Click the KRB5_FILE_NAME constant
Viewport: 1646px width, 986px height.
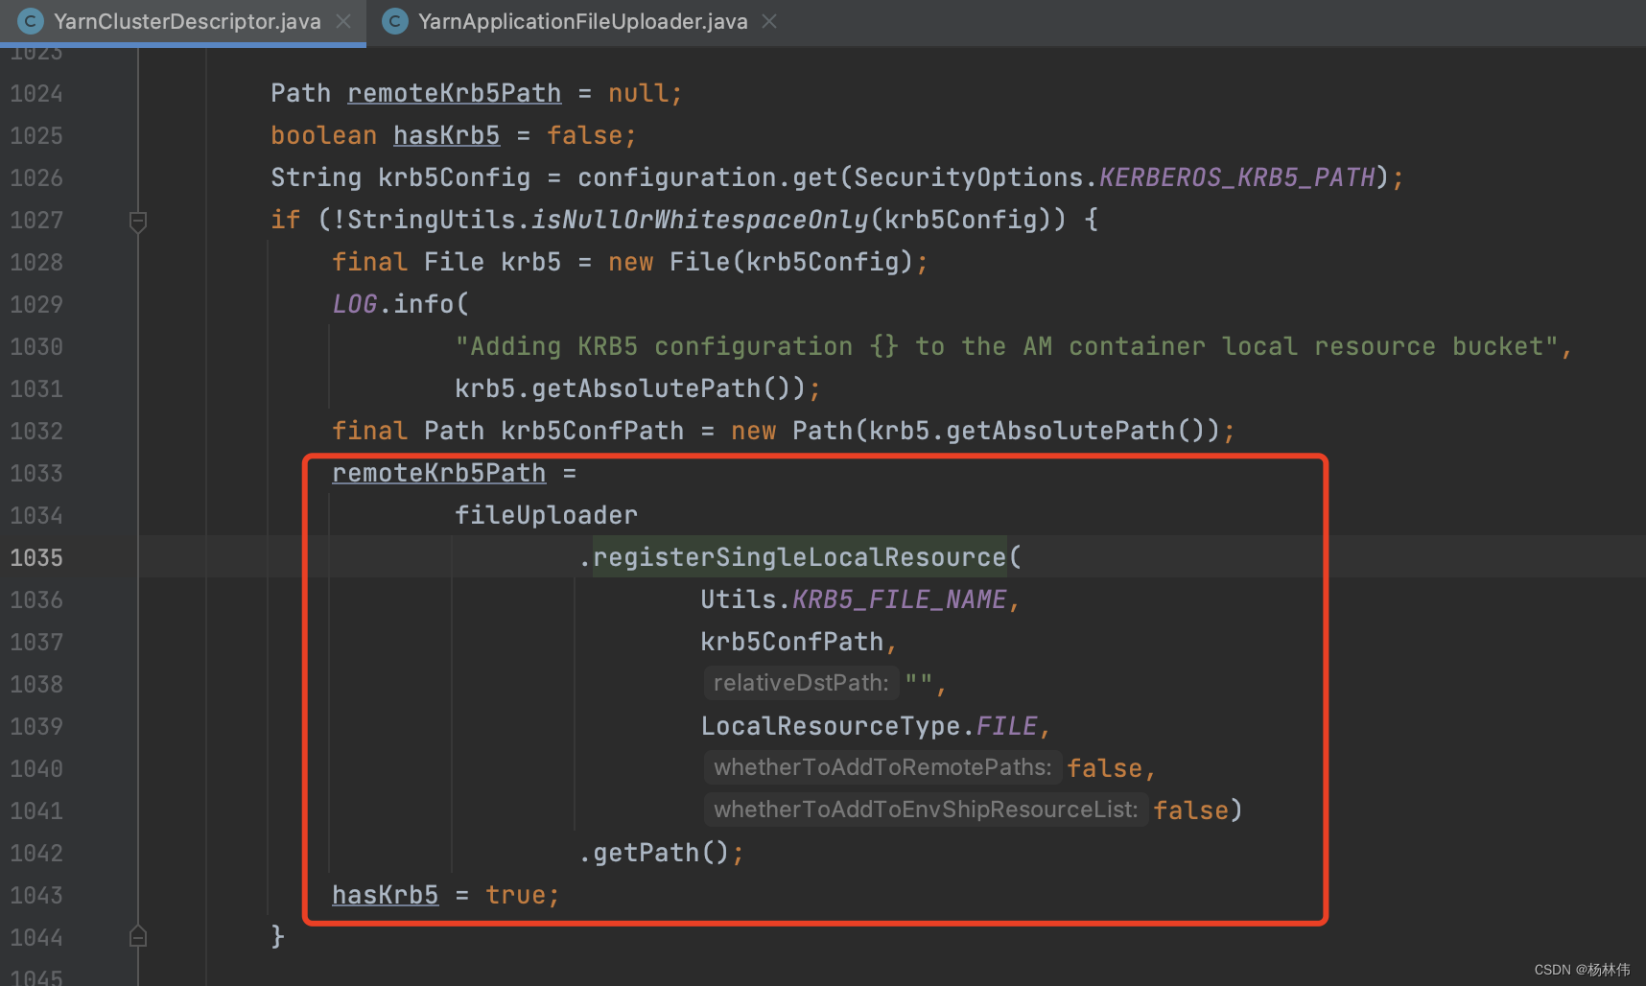point(899,599)
